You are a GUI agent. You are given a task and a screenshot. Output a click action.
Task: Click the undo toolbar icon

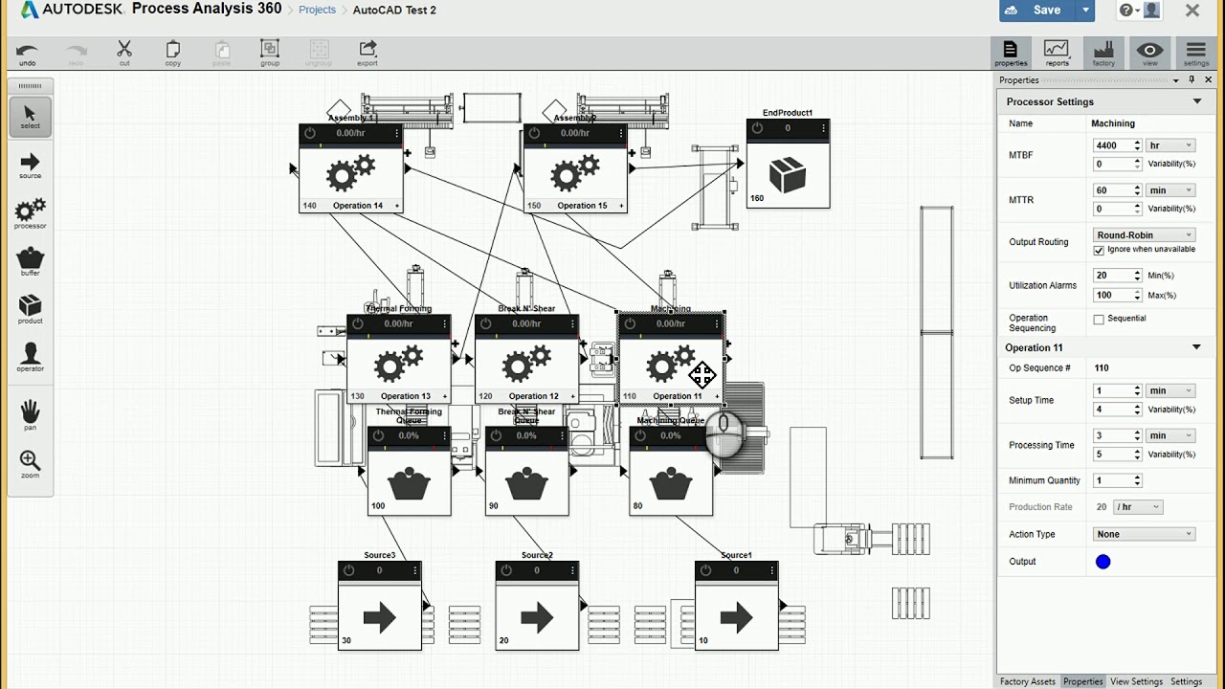[x=27, y=53]
